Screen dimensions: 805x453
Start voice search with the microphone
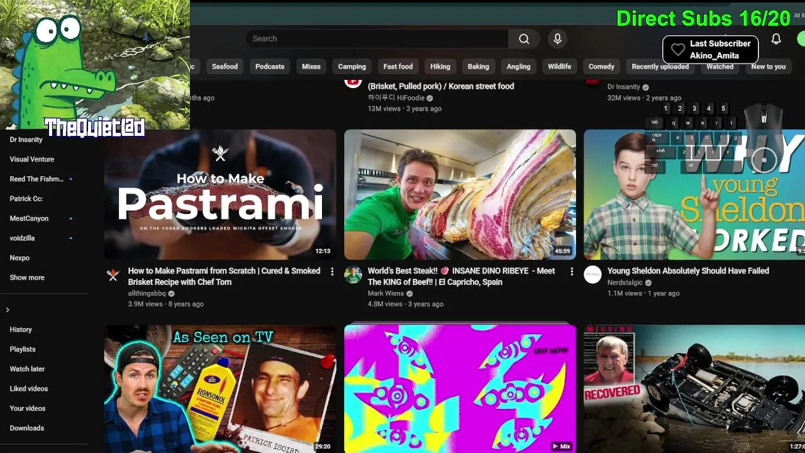557,38
